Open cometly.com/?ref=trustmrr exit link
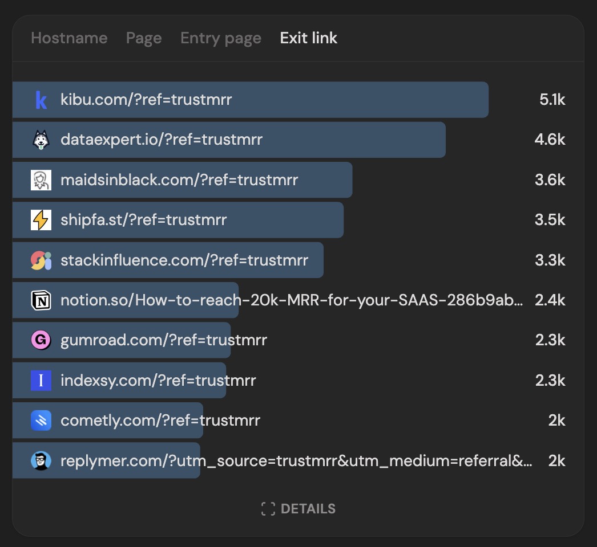The image size is (597, 547). [160, 421]
